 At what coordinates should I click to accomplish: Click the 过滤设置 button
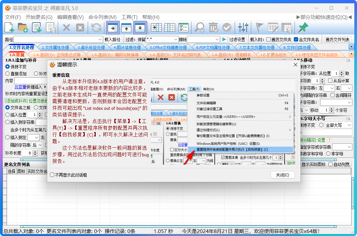(237, 39)
